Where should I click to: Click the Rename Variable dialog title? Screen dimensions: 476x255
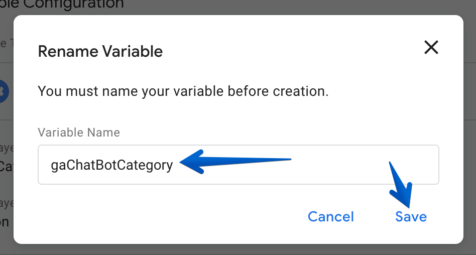pos(100,51)
